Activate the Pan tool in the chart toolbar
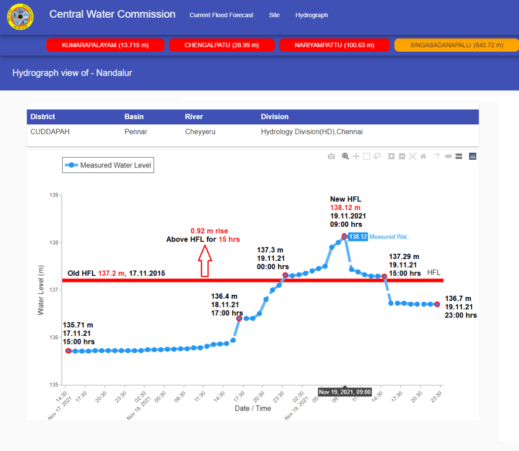Screen dimensions: 519x451 pyautogui.click(x=356, y=157)
